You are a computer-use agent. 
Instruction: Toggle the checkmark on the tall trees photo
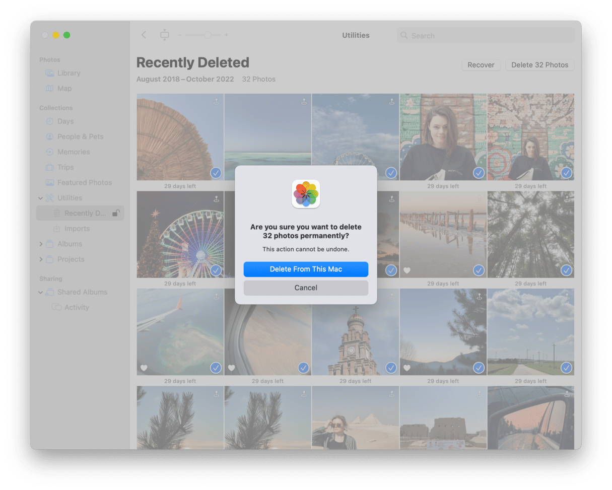[566, 270]
